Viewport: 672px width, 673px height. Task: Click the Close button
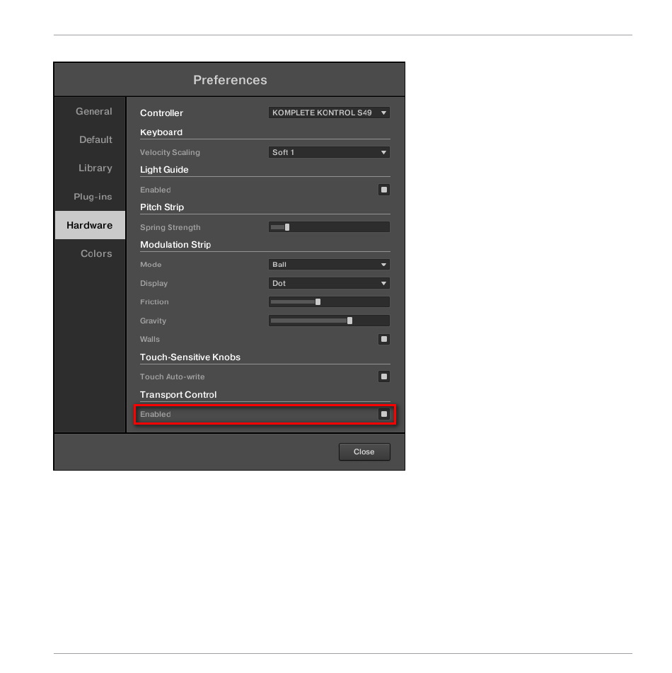364,451
